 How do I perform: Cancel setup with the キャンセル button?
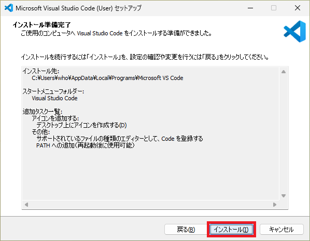pyautogui.click(x=281, y=230)
